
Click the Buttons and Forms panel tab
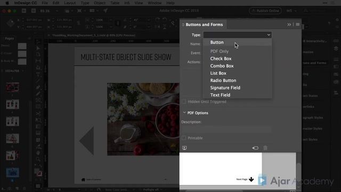click(x=204, y=25)
